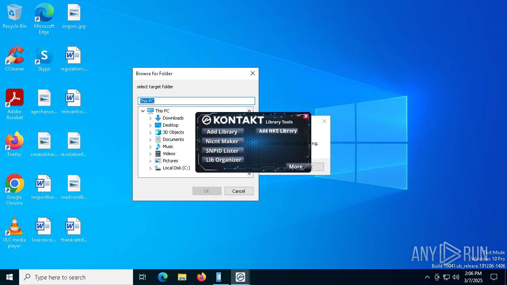Open Edge from the taskbar
The width and height of the screenshot is (507, 285).
[163, 277]
